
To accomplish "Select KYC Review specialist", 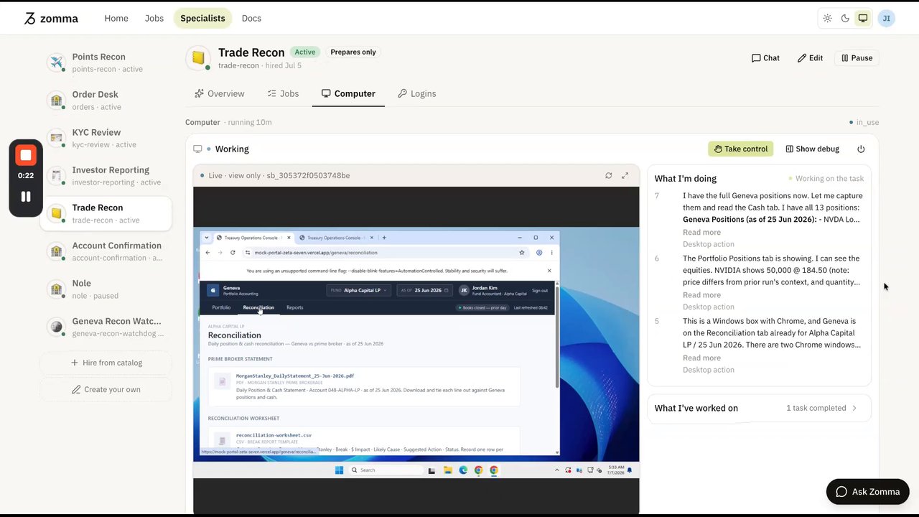I will click(x=106, y=139).
